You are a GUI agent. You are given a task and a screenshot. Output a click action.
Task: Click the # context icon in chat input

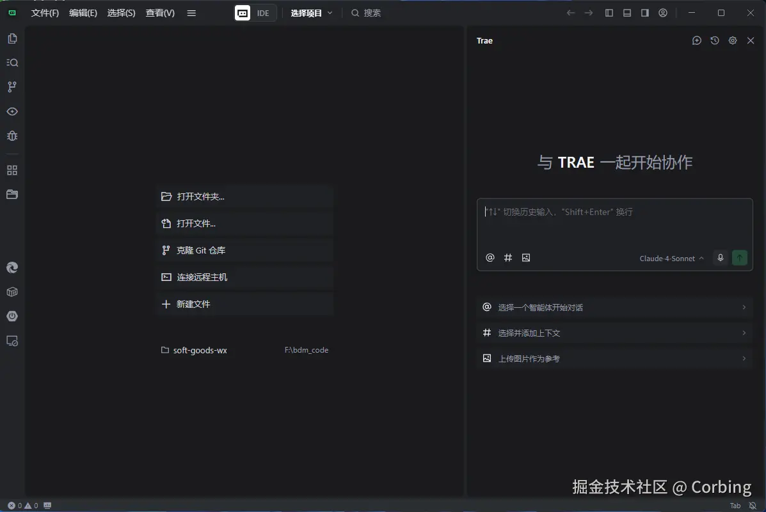point(508,257)
